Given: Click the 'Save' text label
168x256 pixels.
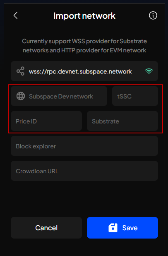Looking at the screenshot, I should point(130,228).
